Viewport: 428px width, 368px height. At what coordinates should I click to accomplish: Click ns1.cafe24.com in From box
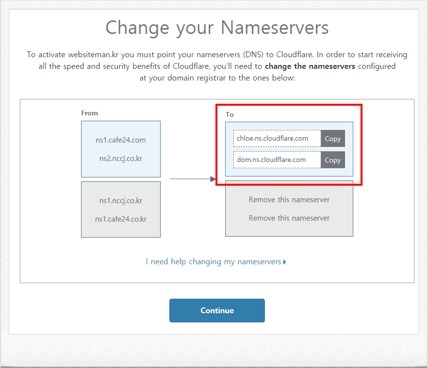click(x=121, y=140)
